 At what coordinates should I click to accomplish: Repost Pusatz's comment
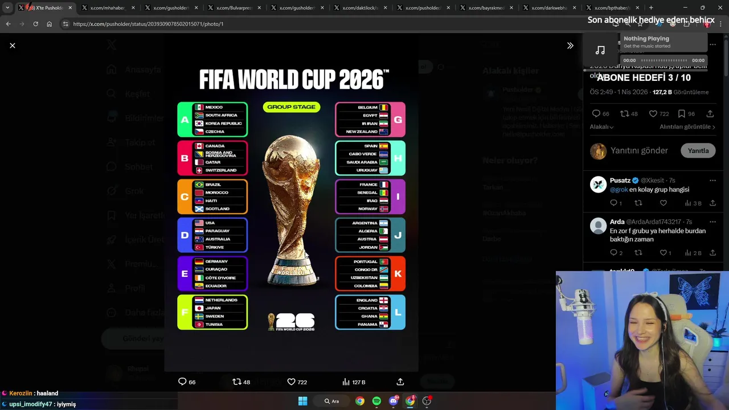[x=638, y=203]
